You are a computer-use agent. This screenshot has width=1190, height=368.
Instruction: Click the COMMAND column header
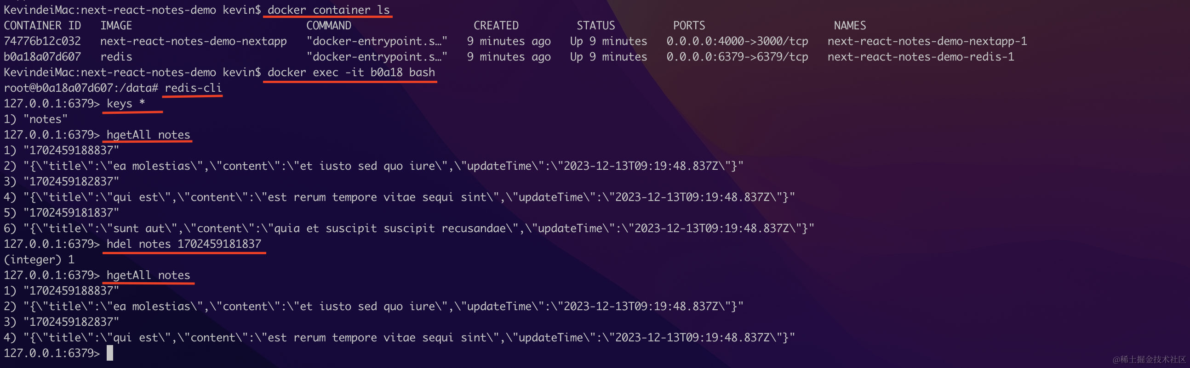tap(328, 25)
